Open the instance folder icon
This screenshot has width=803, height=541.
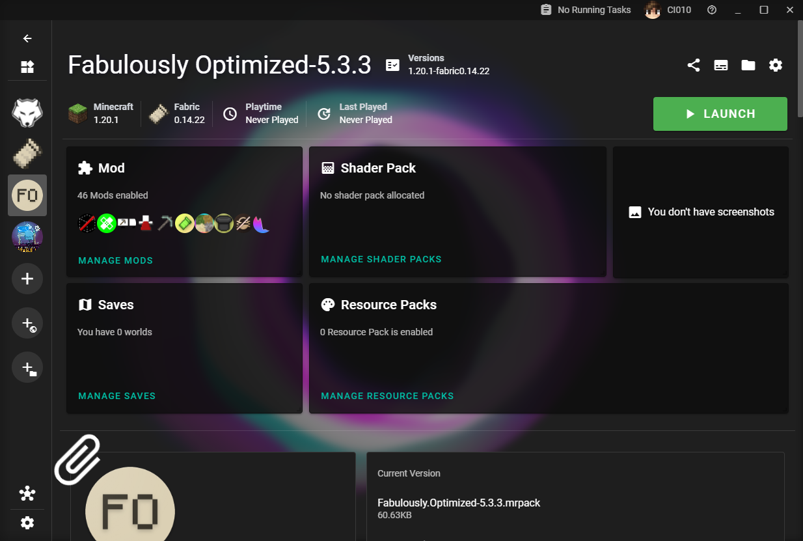click(x=748, y=65)
